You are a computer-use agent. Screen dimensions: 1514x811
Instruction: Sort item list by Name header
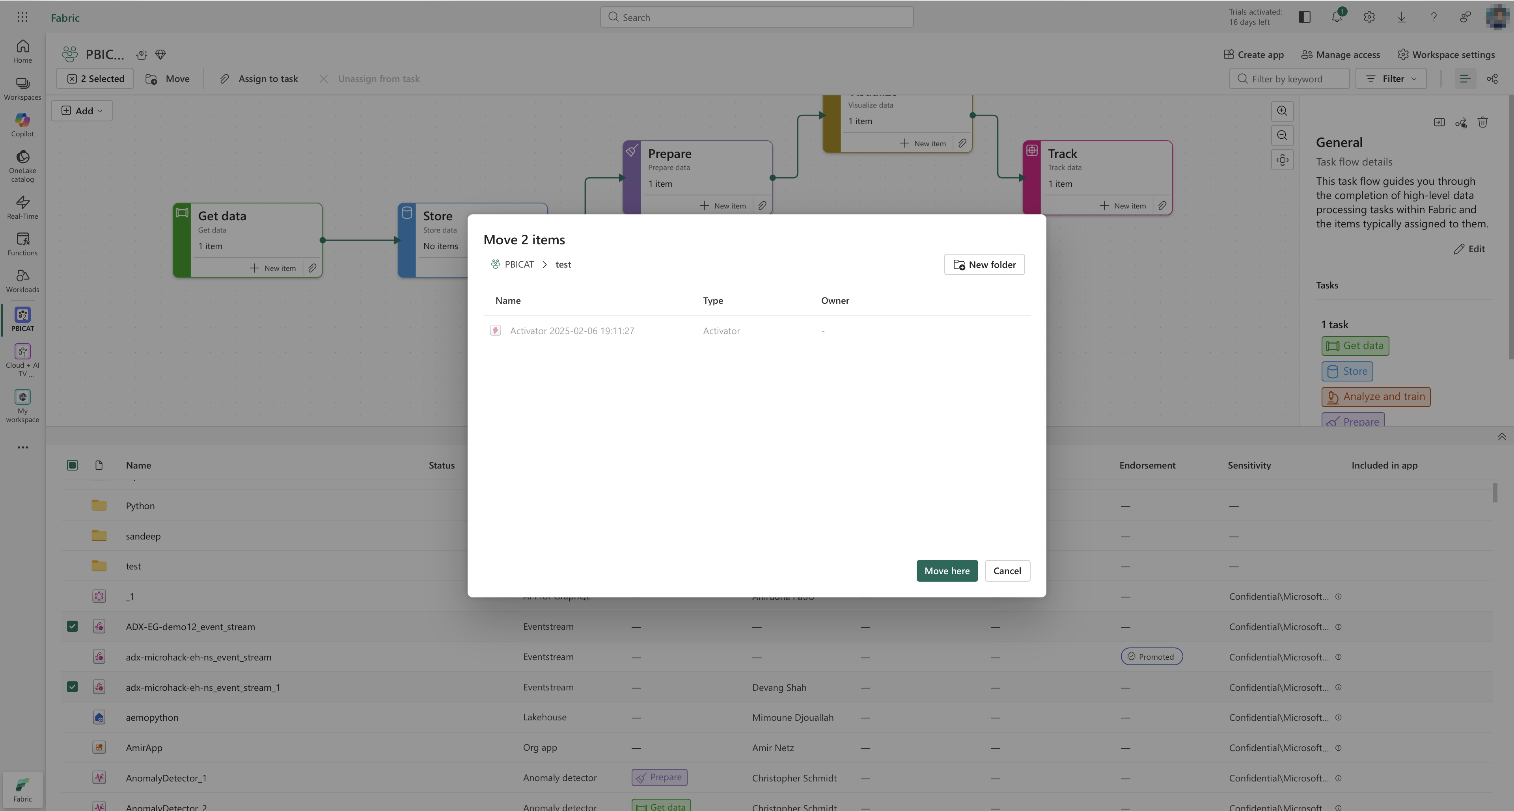click(138, 465)
